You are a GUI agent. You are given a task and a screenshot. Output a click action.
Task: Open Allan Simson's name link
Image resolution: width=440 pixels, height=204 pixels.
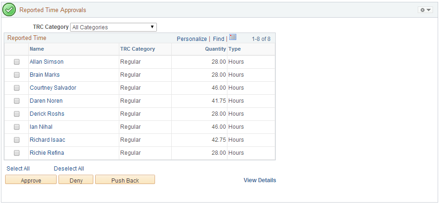click(x=46, y=62)
